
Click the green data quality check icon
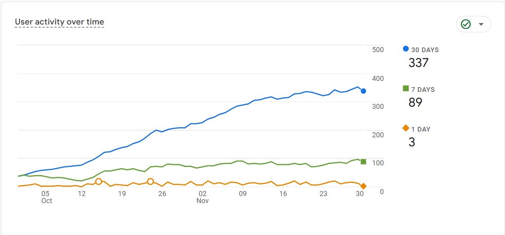tap(466, 24)
